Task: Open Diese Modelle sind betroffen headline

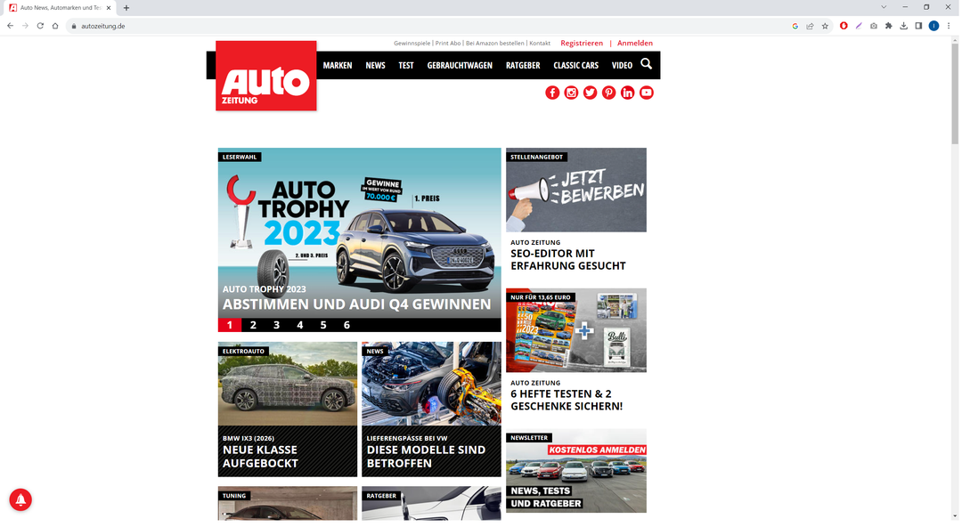Action: [427, 457]
